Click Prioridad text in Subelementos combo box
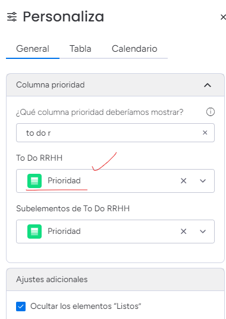Image resolution: width=226 pixels, height=319 pixels. [64, 232]
